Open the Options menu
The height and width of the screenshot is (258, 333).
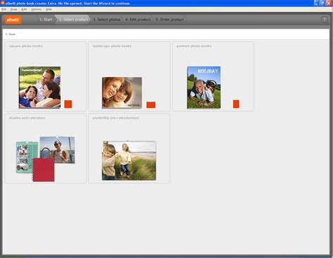click(37, 9)
